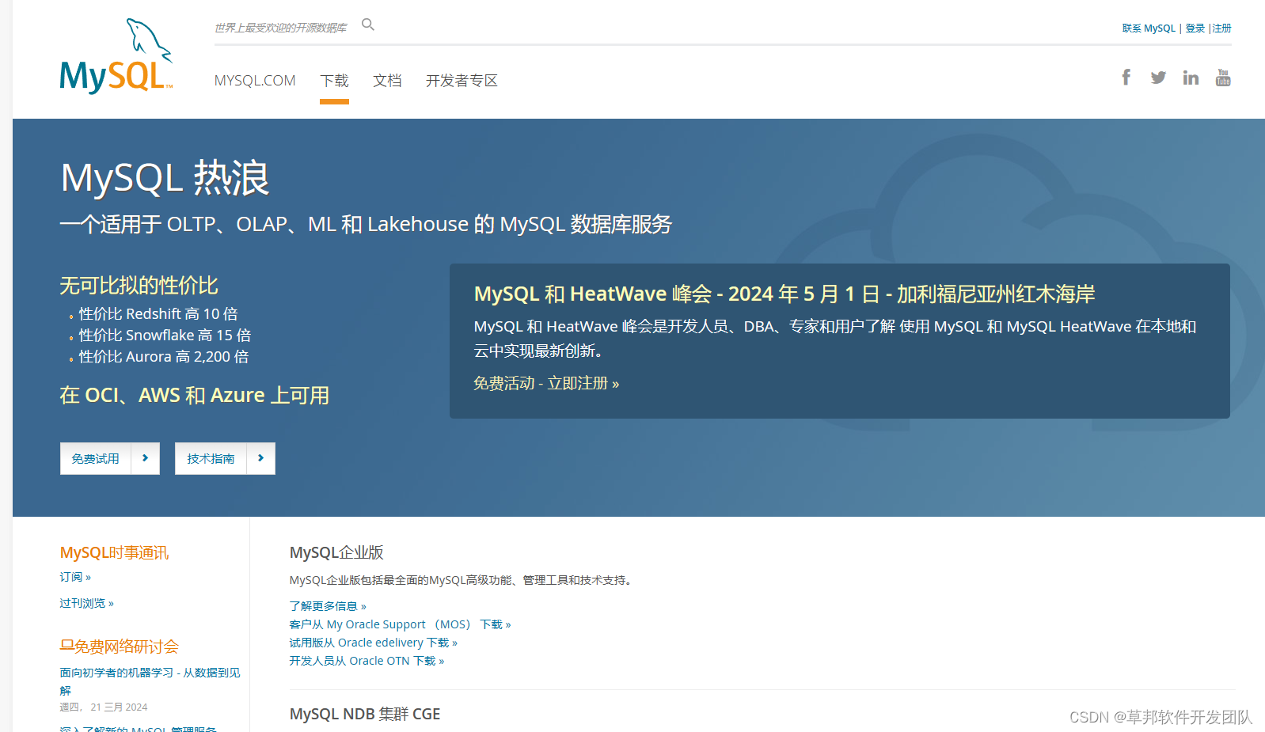Click the MySQL NDB 集群 CGE heading
Viewport: 1265px width, 732px height.
pyautogui.click(x=365, y=714)
